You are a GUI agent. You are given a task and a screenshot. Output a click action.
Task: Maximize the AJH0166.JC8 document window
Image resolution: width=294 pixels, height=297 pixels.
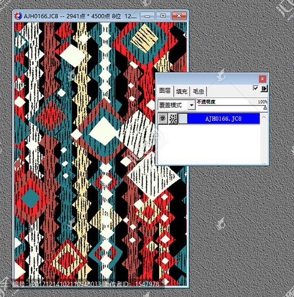pos(163,16)
